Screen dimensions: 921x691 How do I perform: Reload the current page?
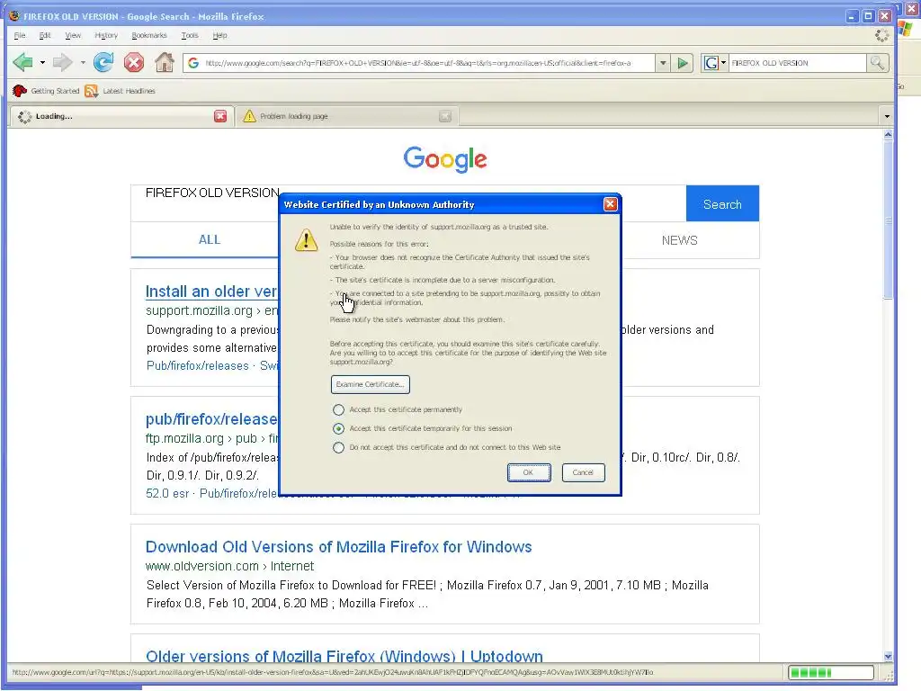103,62
